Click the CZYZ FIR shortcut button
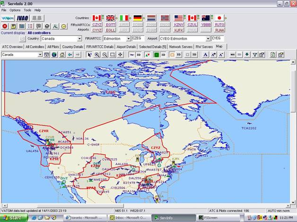Image resolution: width=297 pixels, height=222 pixels. 97,24
